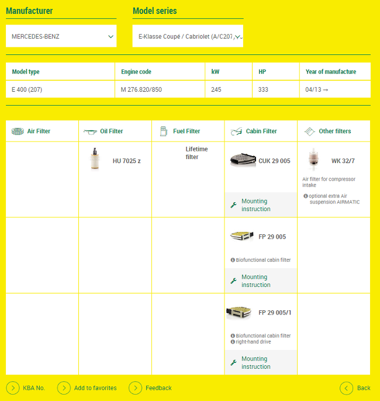Select the 333 HP value cell
Image resolution: width=380 pixels, height=401 pixels.
pos(276,89)
